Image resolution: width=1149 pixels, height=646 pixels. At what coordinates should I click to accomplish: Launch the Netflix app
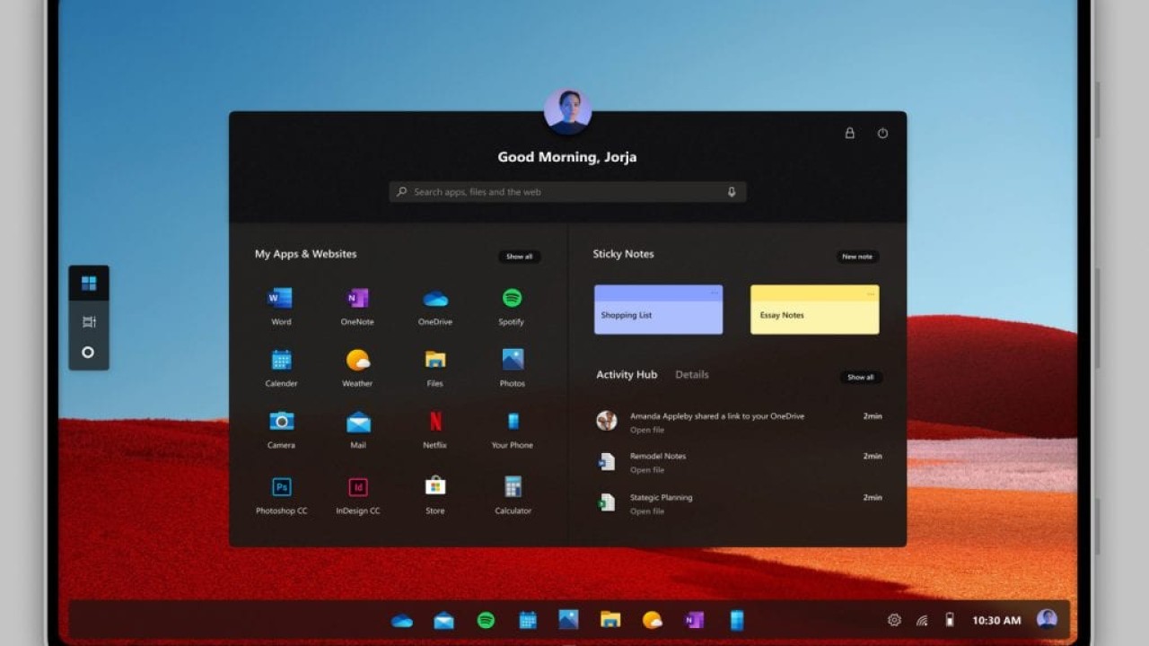434,422
